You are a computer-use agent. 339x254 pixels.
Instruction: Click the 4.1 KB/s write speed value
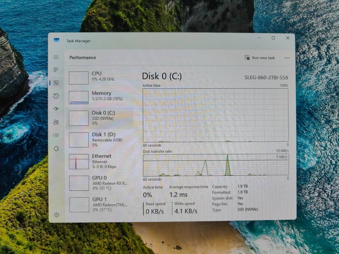tap(186, 211)
